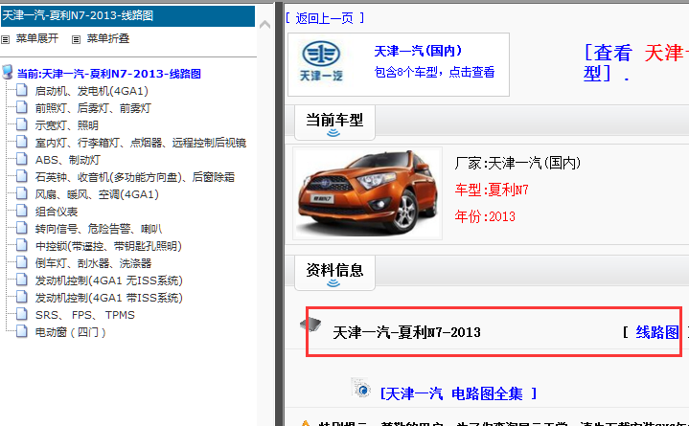
Task: Click the 菜单展开 list icon
Action: click(x=6, y=39)
